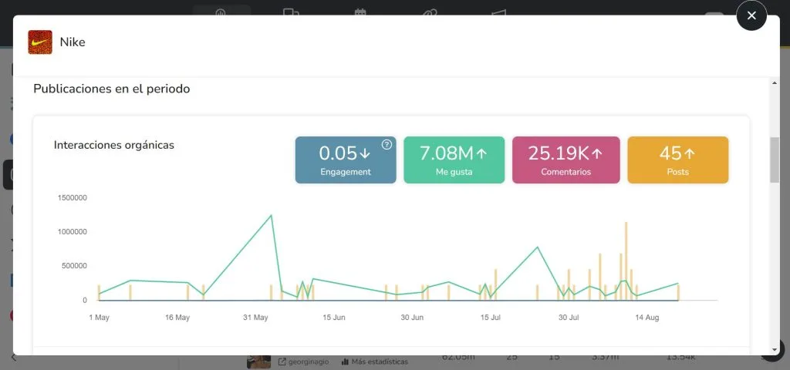Click the 15 Jun x-axis label
Image resolution: width=790 pixels, height=370 pixels.
334,318
